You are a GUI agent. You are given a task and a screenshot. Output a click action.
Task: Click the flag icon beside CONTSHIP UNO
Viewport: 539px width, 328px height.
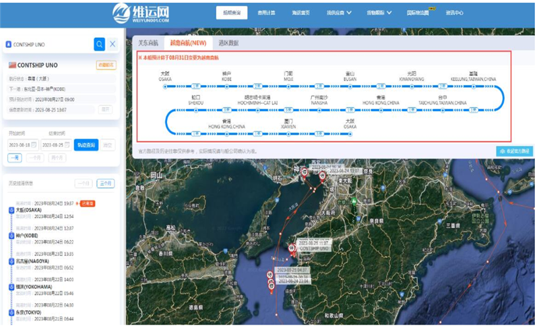pos(12,65)
